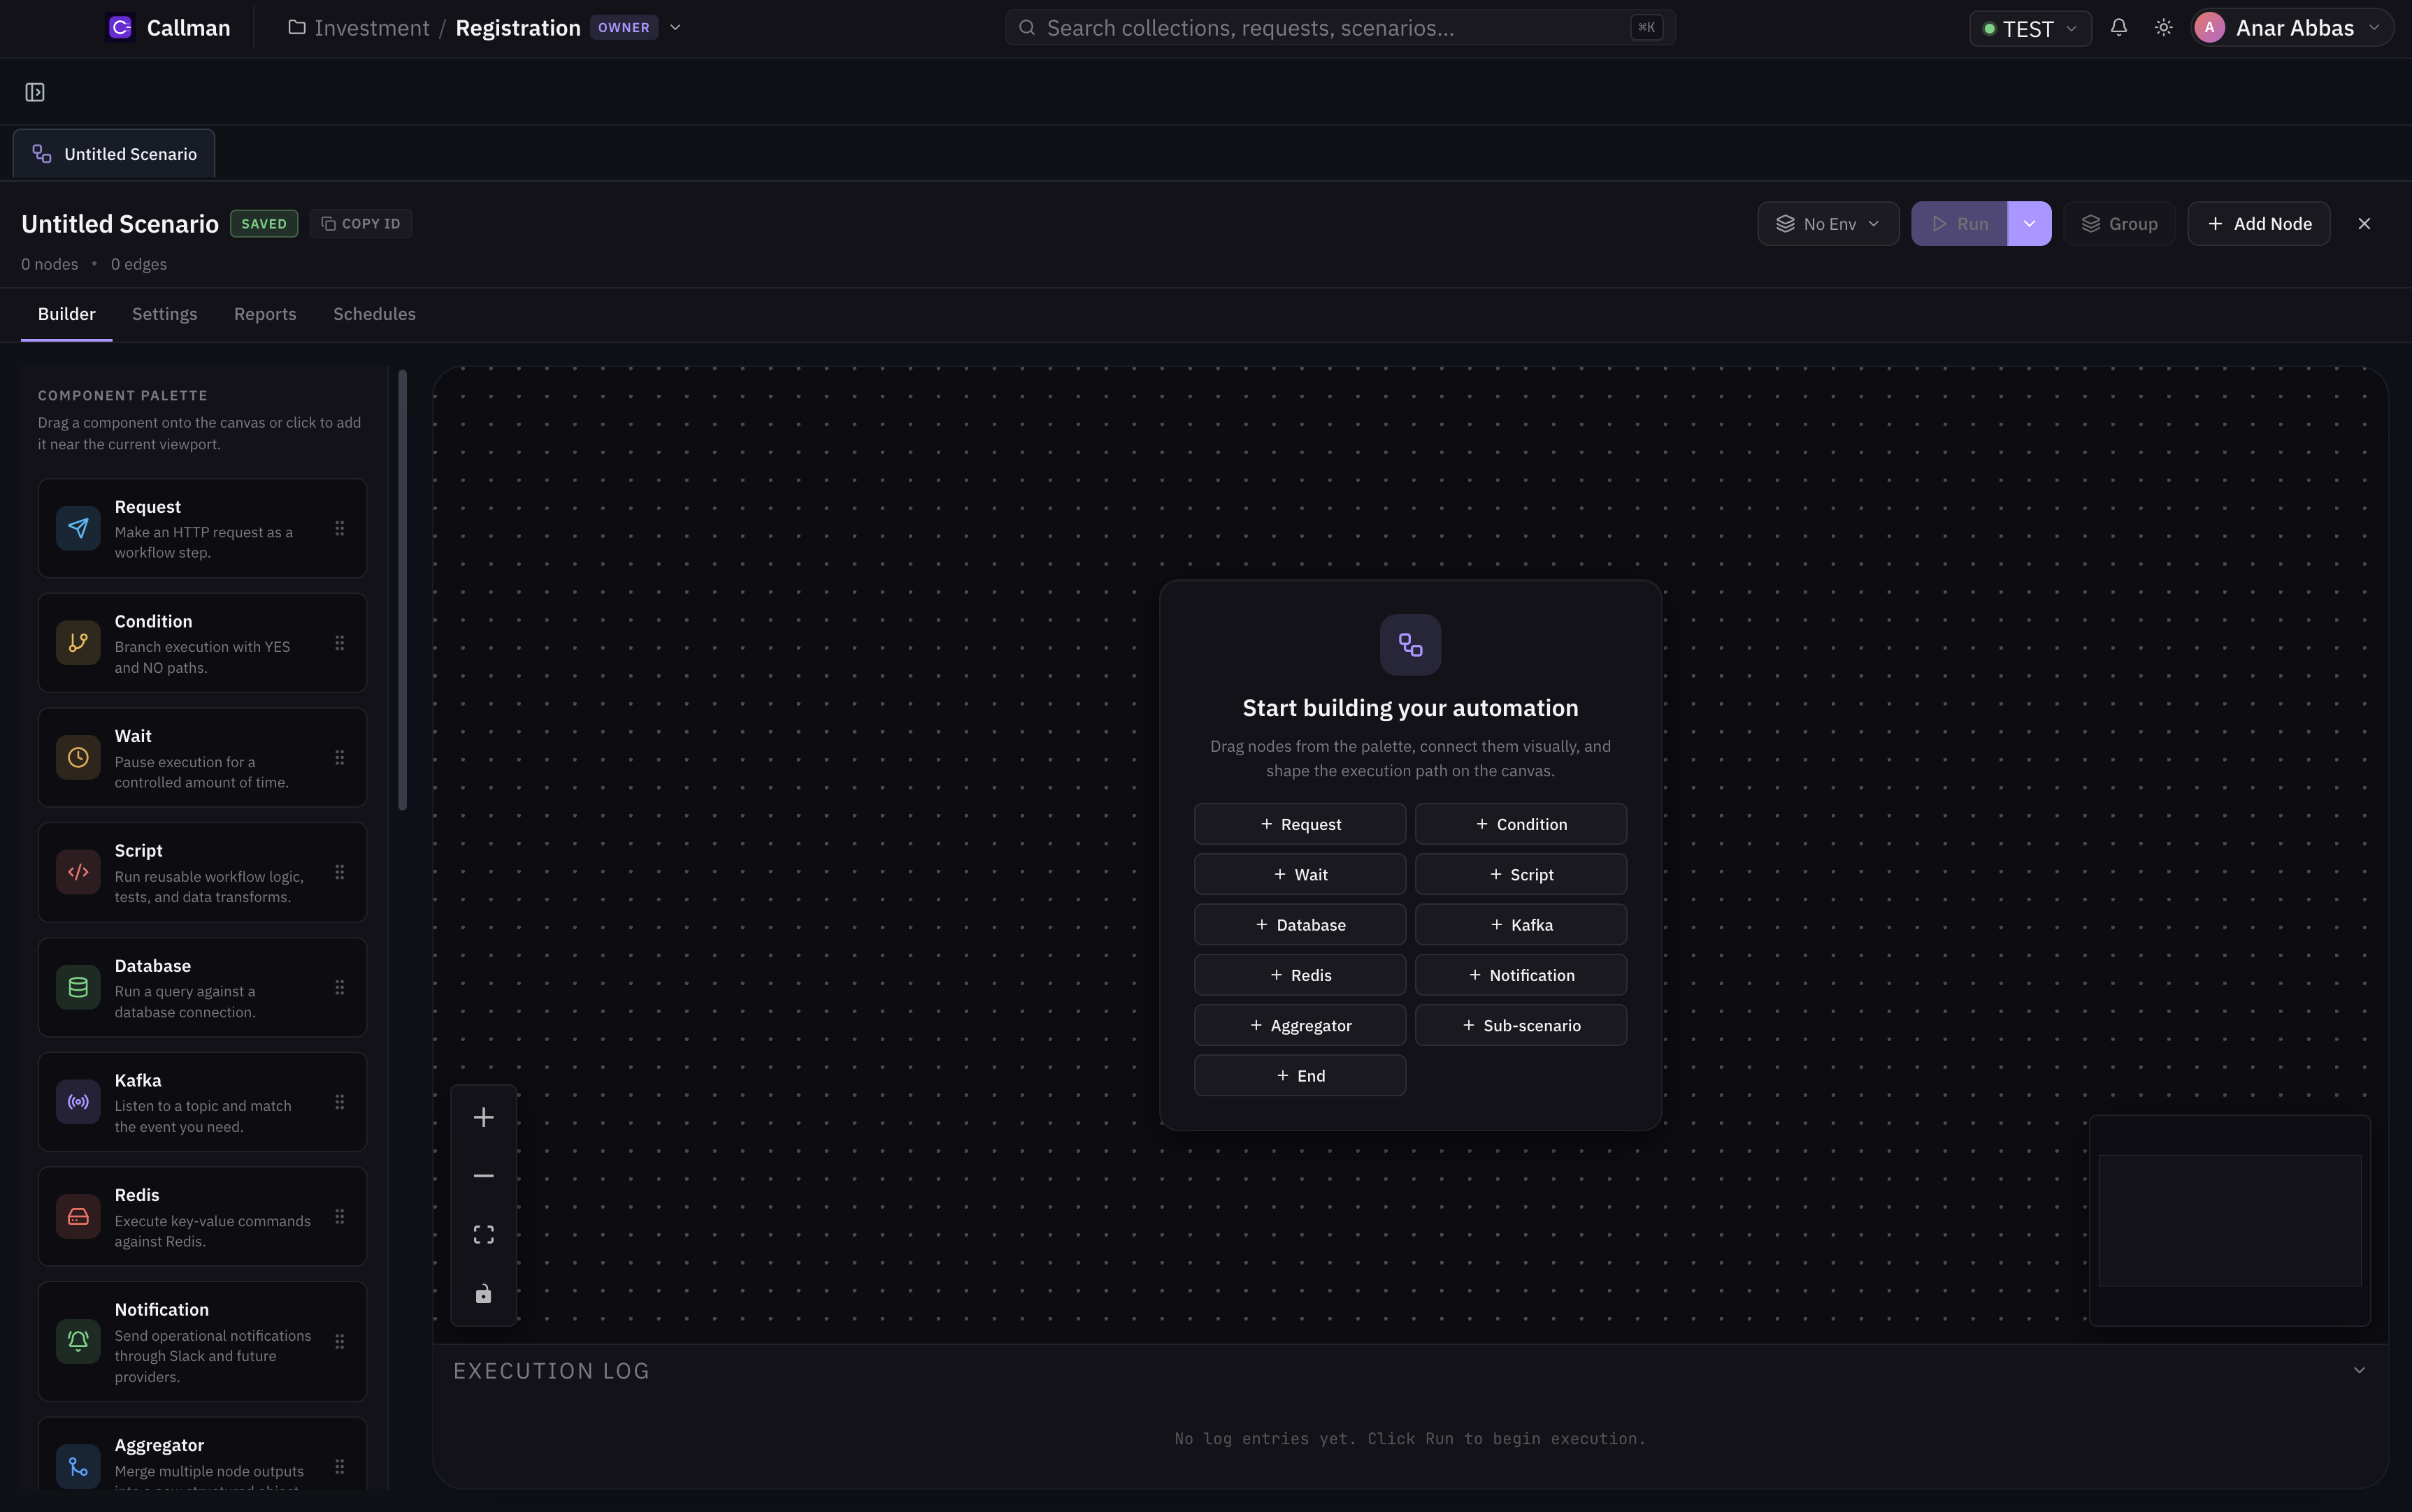Grab the Database card drag handle
Viewport: 2412px width, 1512px height.
[340, 987]
